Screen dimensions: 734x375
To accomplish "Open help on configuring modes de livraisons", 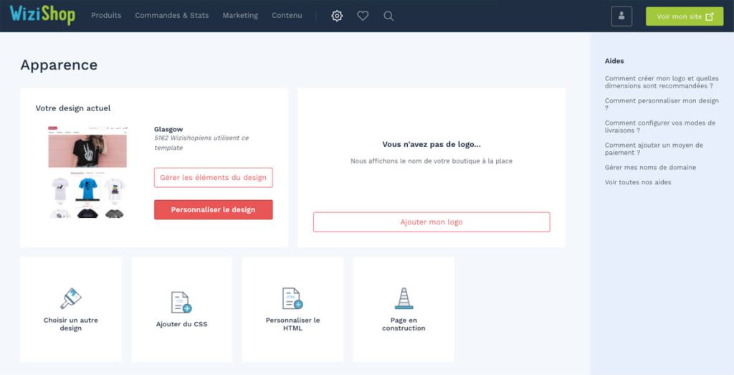I will point(660,127).
